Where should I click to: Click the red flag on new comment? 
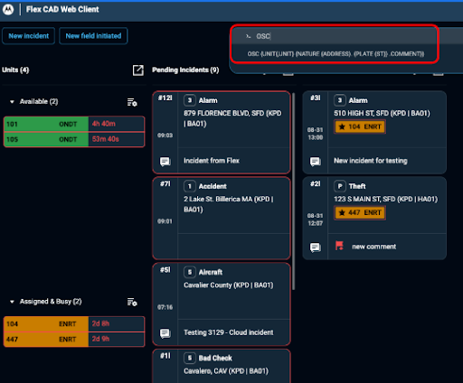click(x=339, y=246)
